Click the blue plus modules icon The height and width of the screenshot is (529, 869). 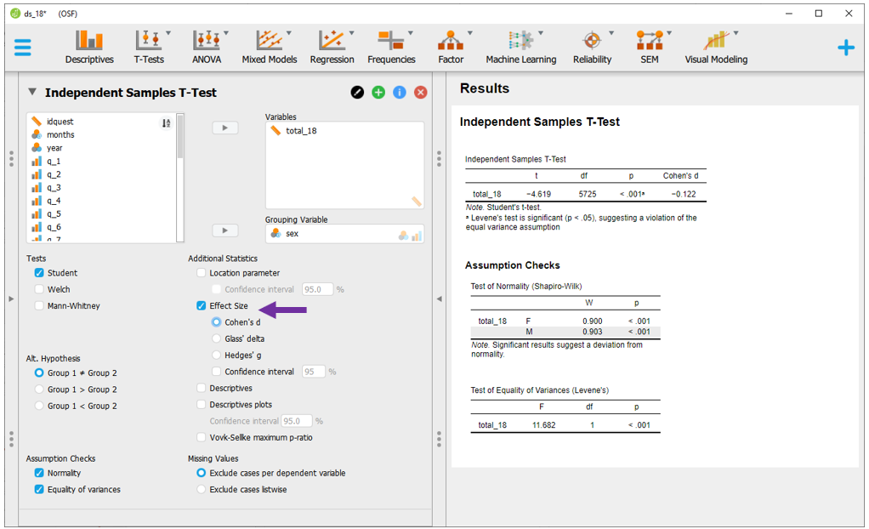pos(845,48)
